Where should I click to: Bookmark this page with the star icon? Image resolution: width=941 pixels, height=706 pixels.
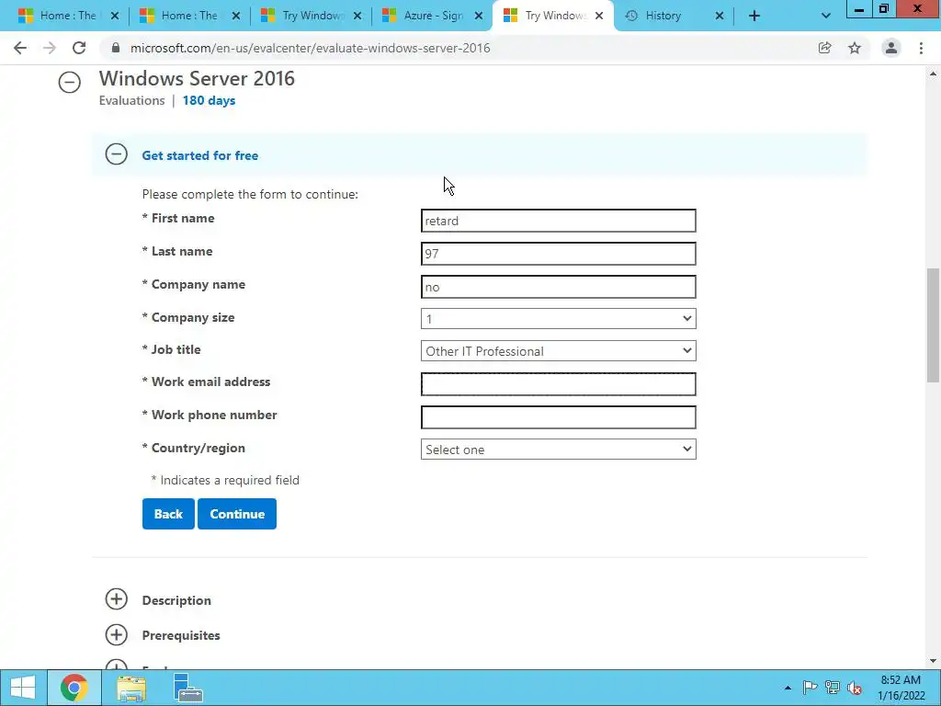click(855, 48)
